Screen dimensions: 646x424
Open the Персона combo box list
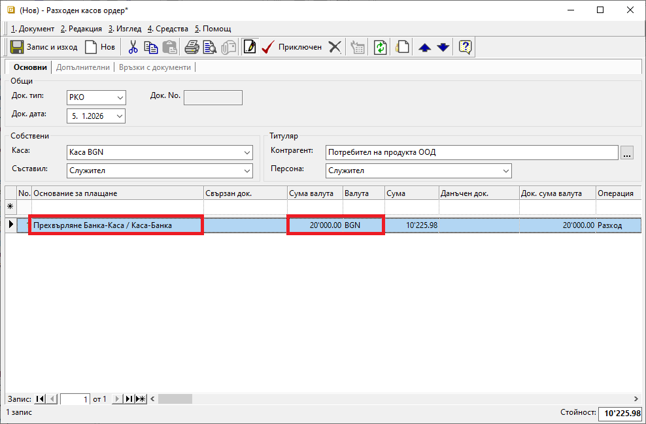click(505, 171)
